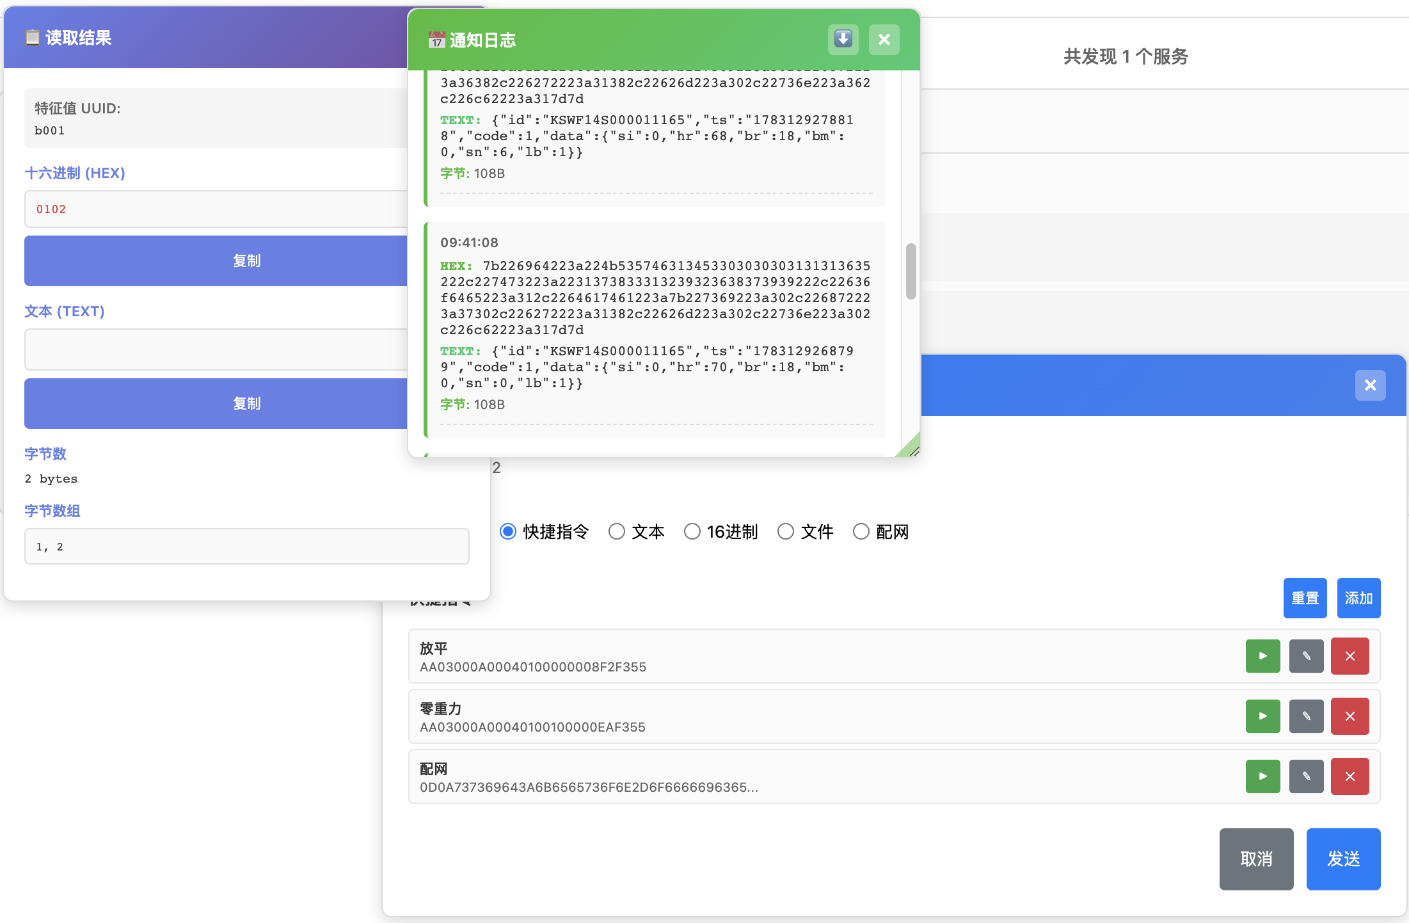The height and width of the screenshot is (923, 1409).
Task: Click the 字节数组 label
Action: coord(52,511)
